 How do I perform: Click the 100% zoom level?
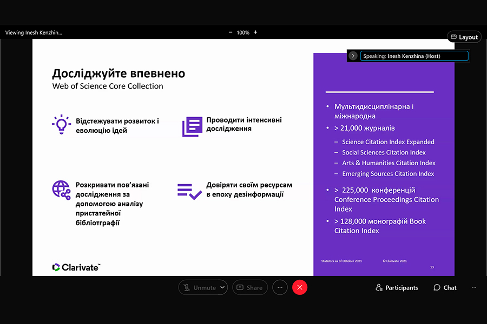pyautogui.click(x=243, y=32)
